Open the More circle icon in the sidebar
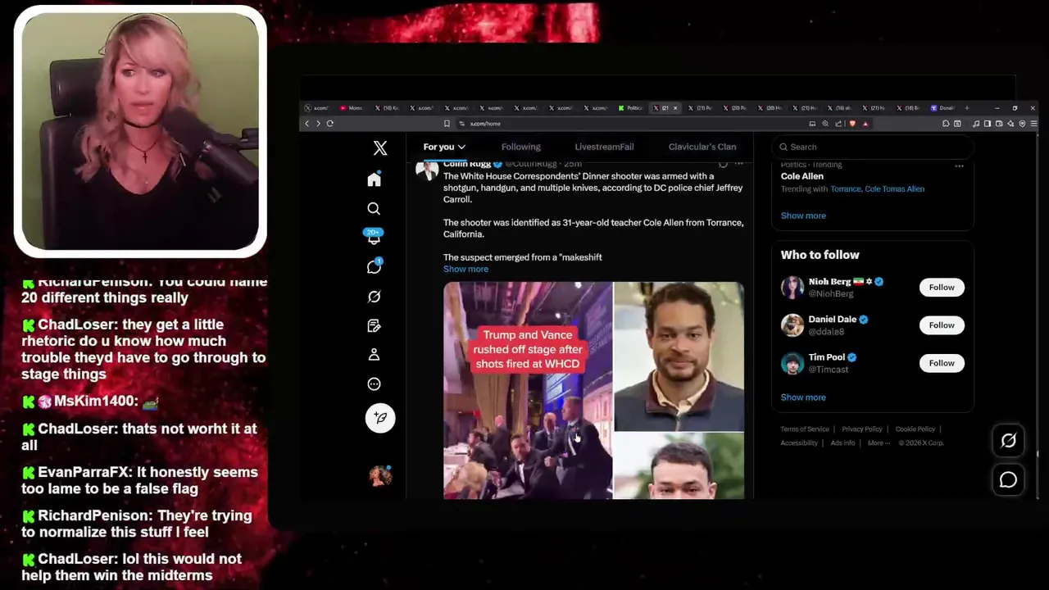Viewport: 1049px width, 590px height. click(374, 383)
